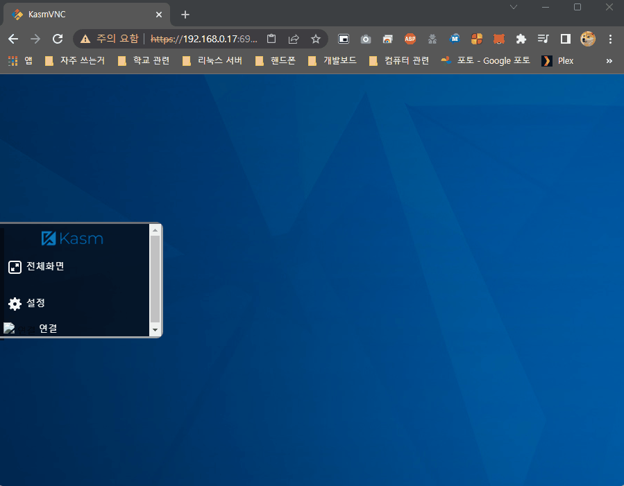
Task: Click the broken image icon beside 연결
Action: [9, 328]
